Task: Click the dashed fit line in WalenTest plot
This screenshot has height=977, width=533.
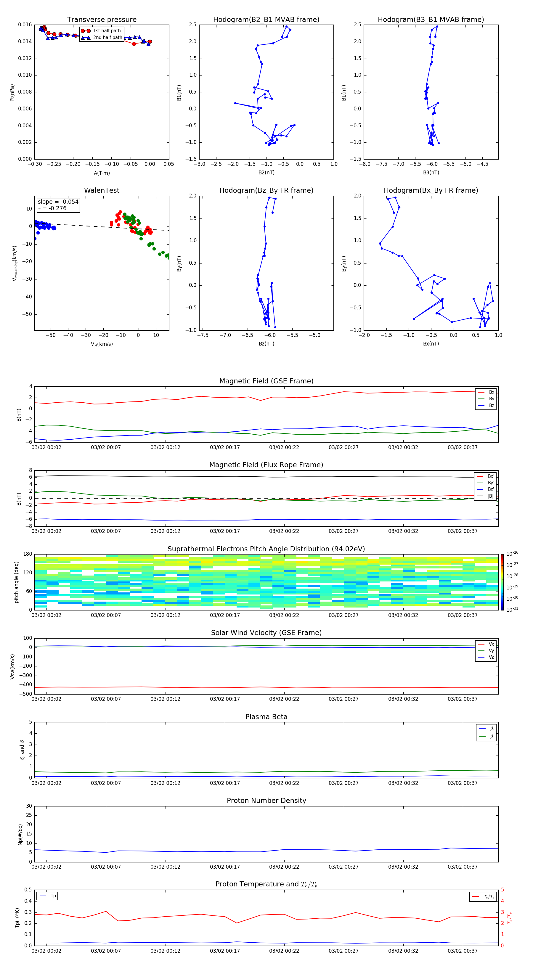Action: pos(102,227)
